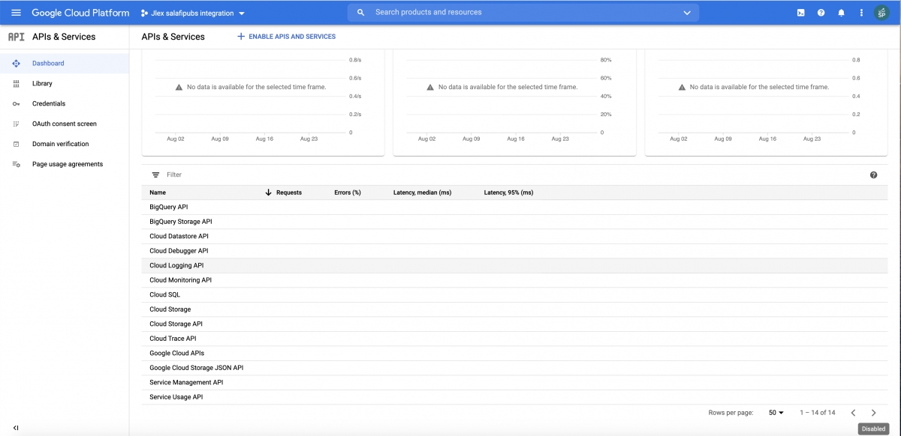
Task: Click the table help icon beside filter
Action: 873,175
